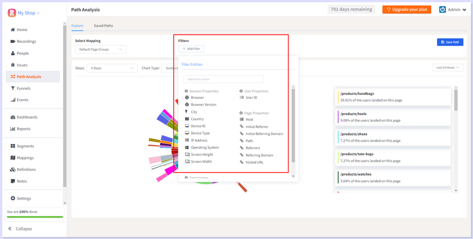473x239 pixels.
Task: Choose Path page property filter
Action: (x=246, y=141)
